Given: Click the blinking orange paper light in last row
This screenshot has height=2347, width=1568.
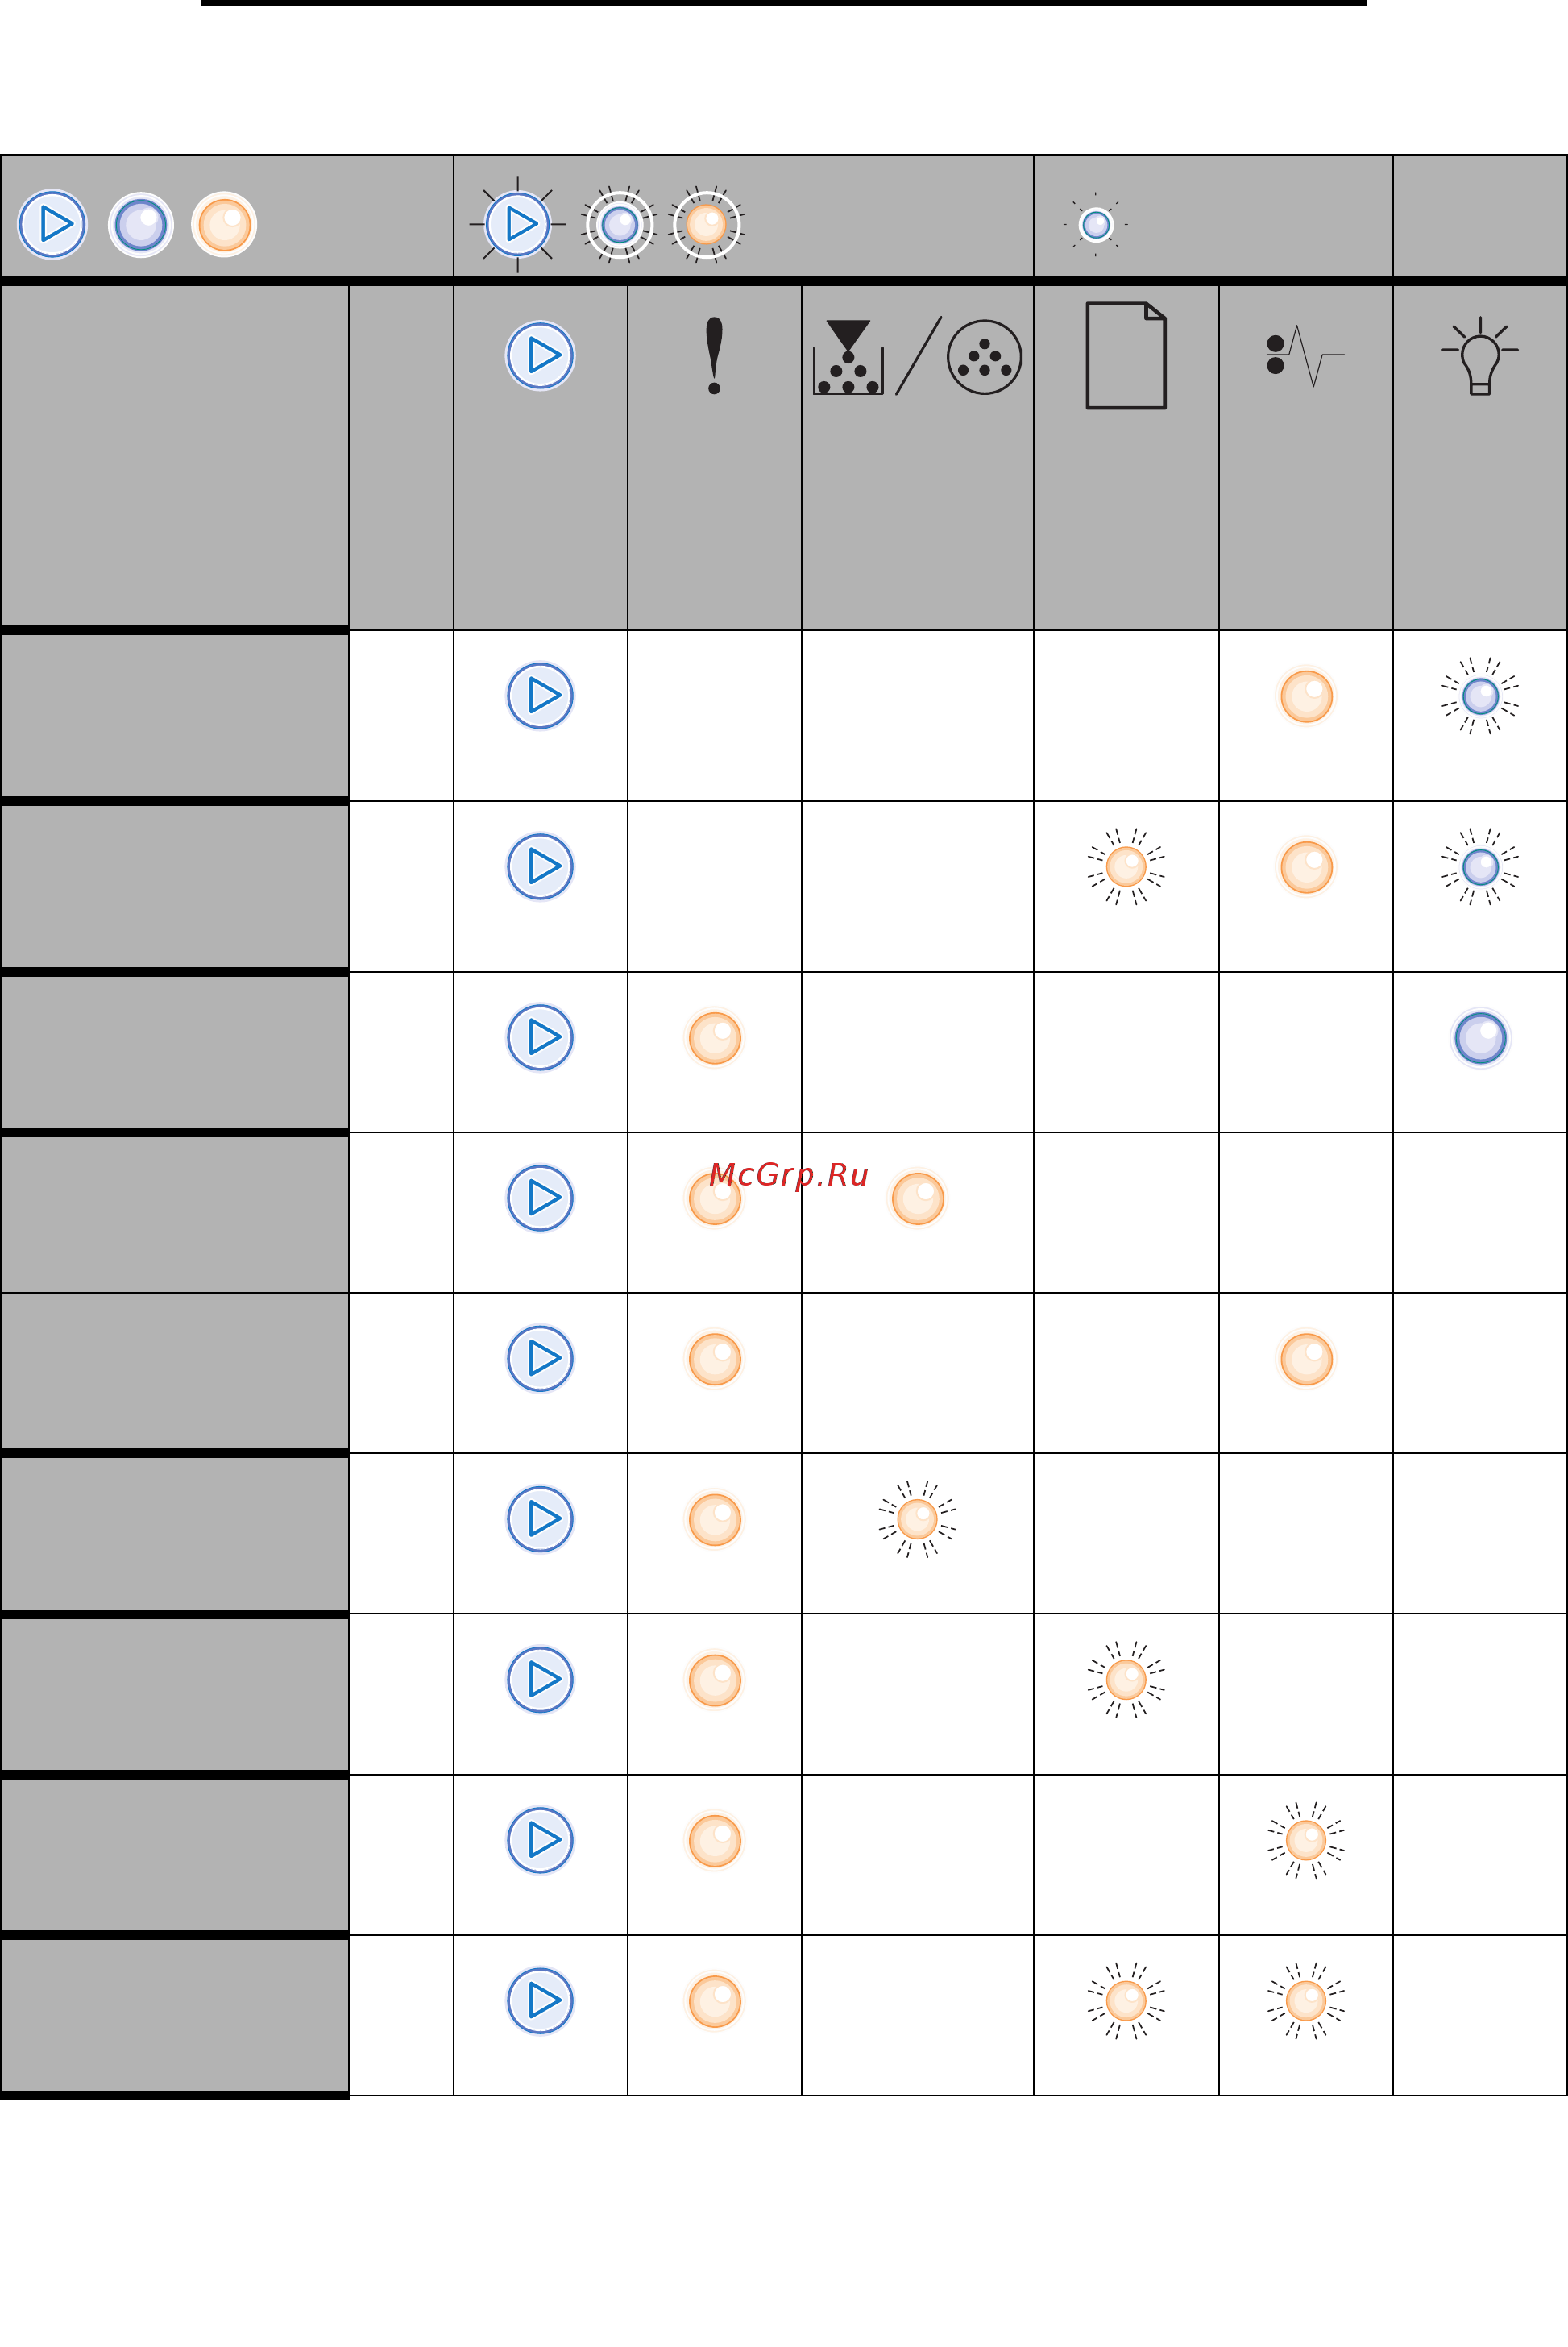Looking at the screenshot, I should click(x=1126, y=2001).
